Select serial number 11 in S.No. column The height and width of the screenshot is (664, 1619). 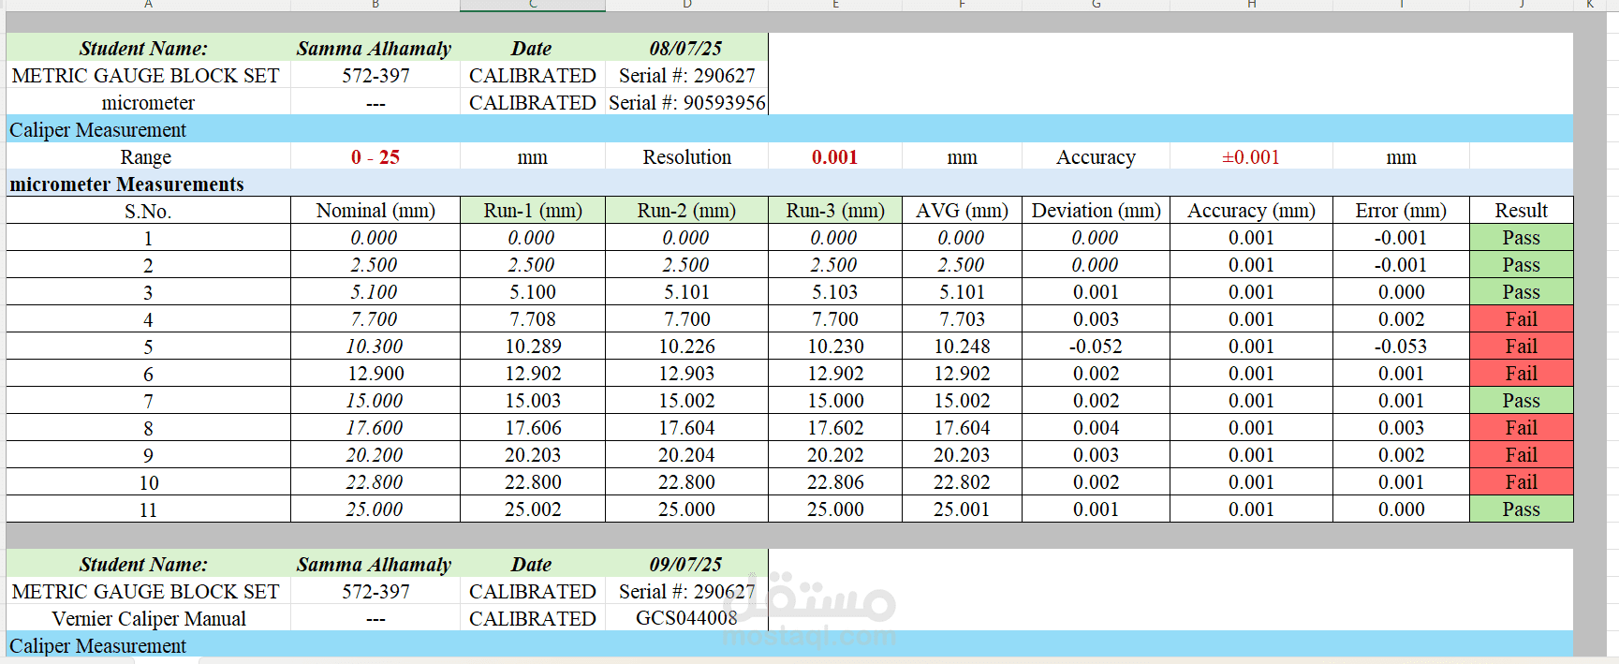148,509
